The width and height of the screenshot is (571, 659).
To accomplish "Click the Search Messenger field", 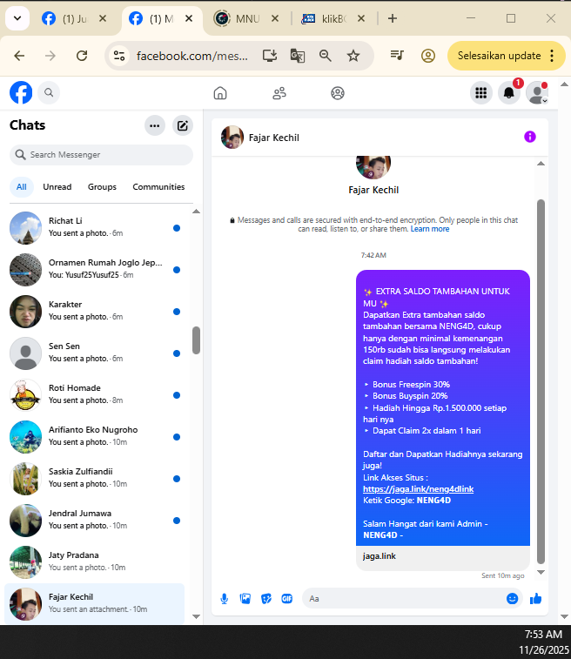I will click(x=101, y=155).
